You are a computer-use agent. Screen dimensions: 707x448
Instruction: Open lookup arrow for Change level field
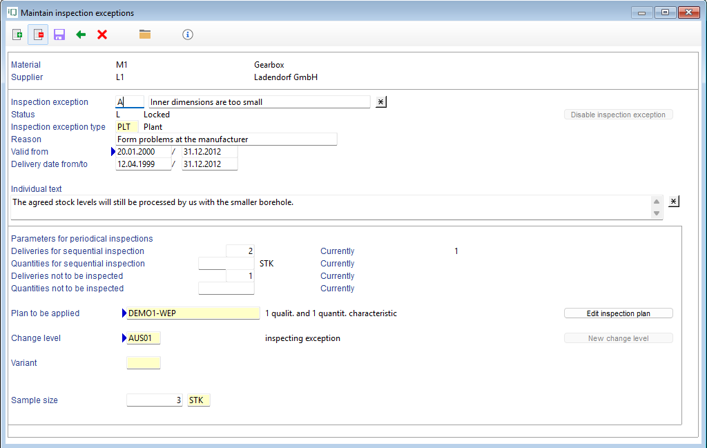[x=124, y=338]
